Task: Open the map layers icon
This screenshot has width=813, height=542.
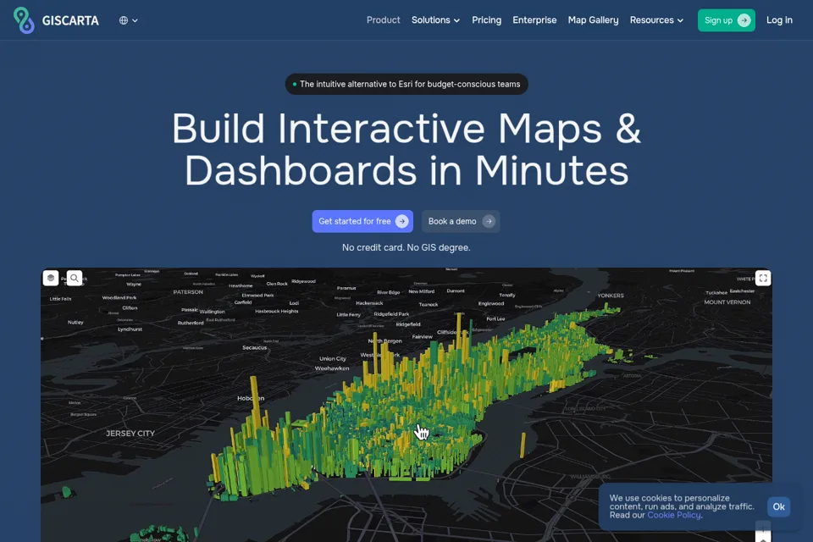Action: [x=51, y=278]
